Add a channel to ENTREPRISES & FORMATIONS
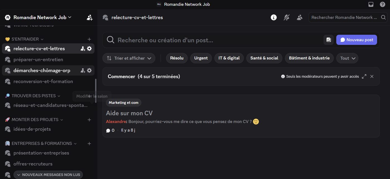 [89, 144]
